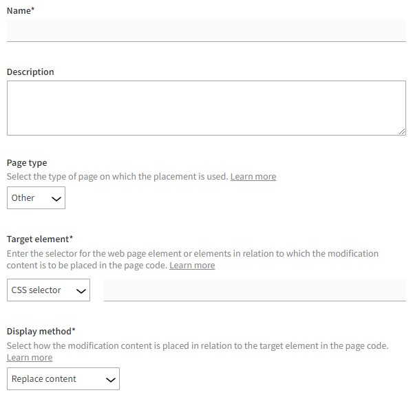Expand the Replace content dropdown
This screenshot has width=413, height=397.
[x=63, y=379]
